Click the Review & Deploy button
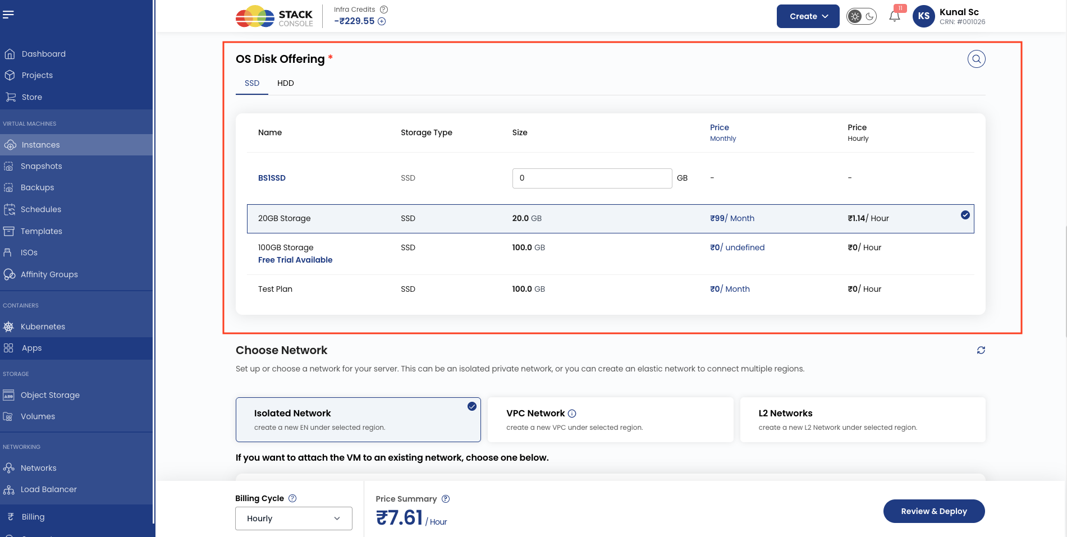 934,511
